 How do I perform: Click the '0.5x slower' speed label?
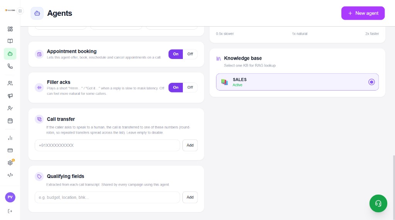pyautogui.click(x=225, y=34)
